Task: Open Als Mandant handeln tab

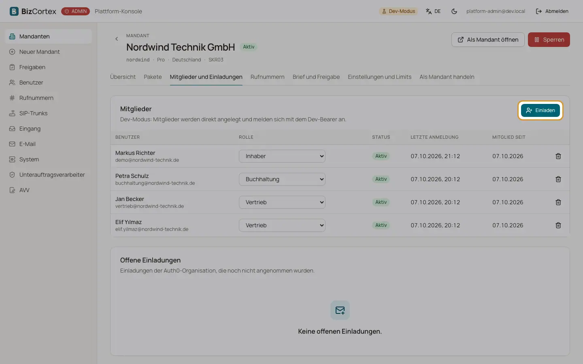Action: tap(447, 77)
